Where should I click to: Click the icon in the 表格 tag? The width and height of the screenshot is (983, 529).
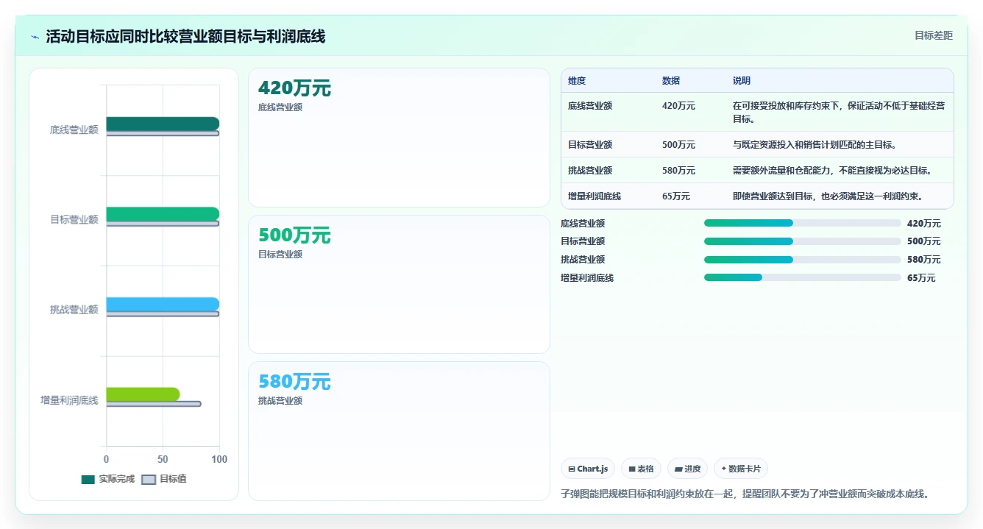[x=632, y=469]
